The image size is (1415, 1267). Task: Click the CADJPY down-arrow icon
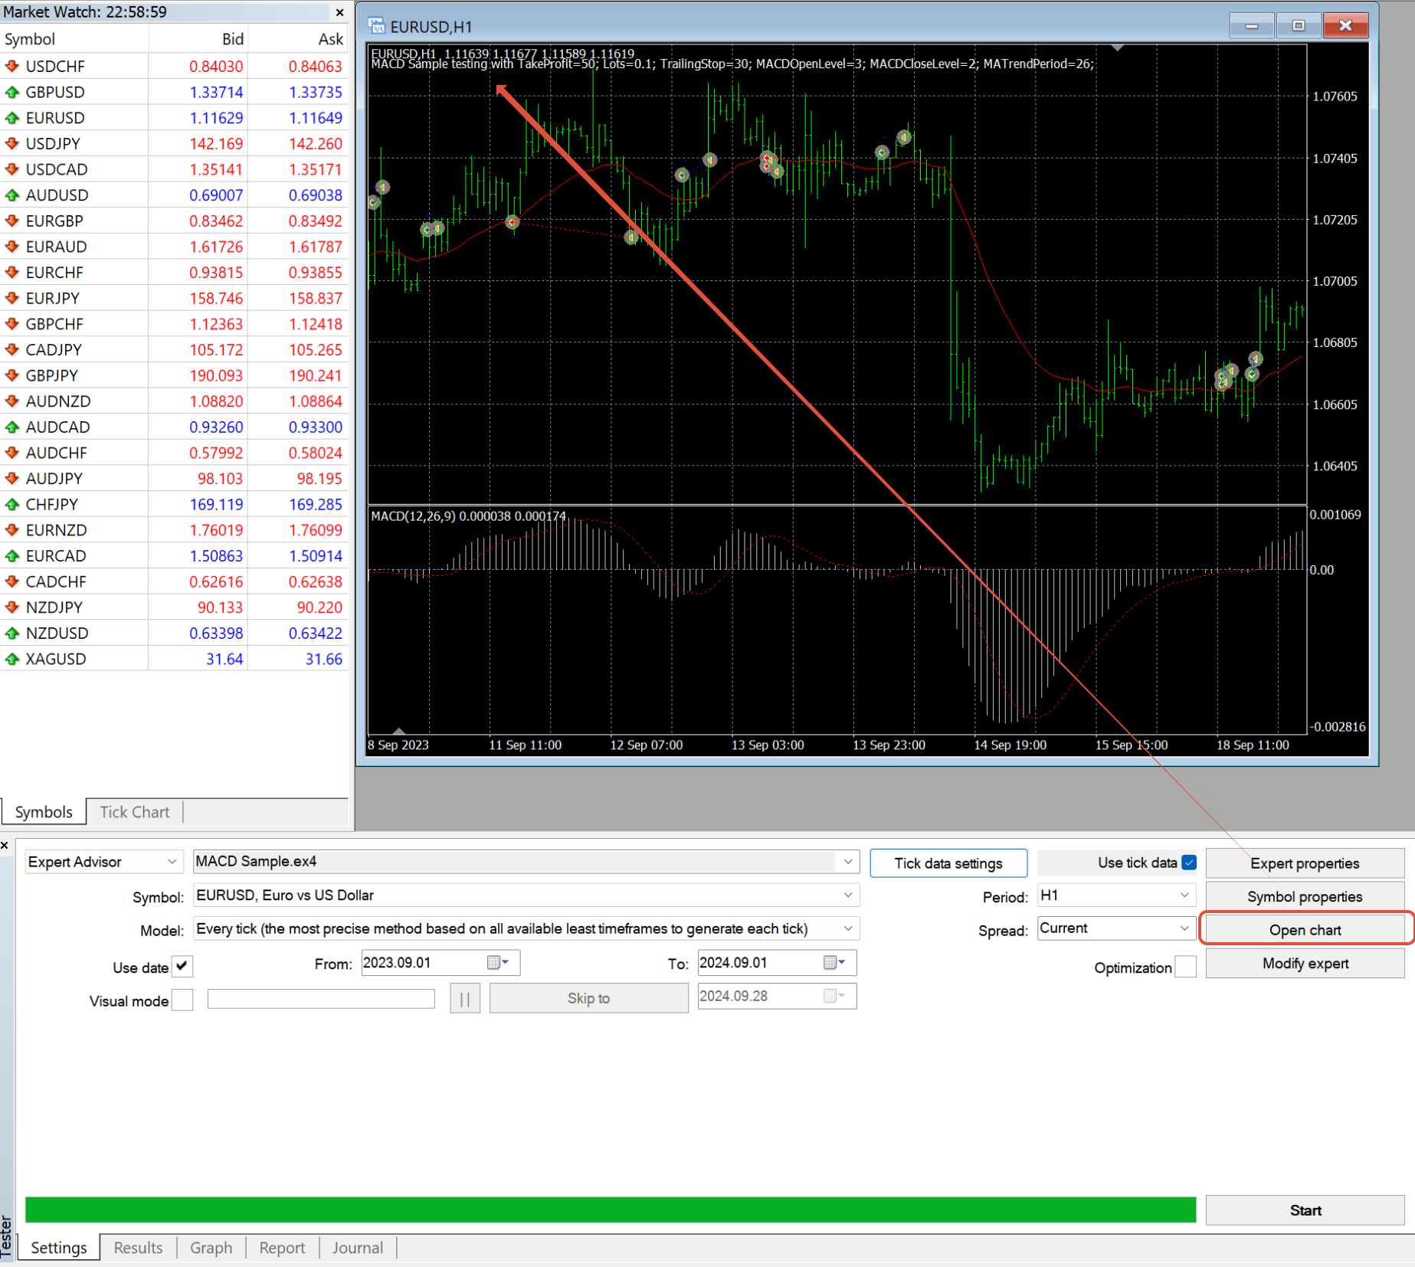coord(12,349)
